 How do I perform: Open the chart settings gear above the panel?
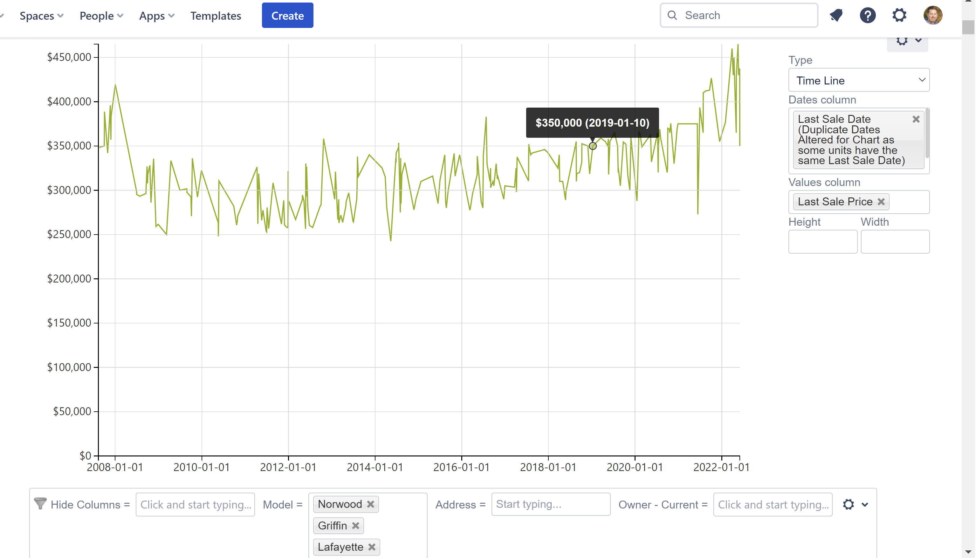pos(902,40)
